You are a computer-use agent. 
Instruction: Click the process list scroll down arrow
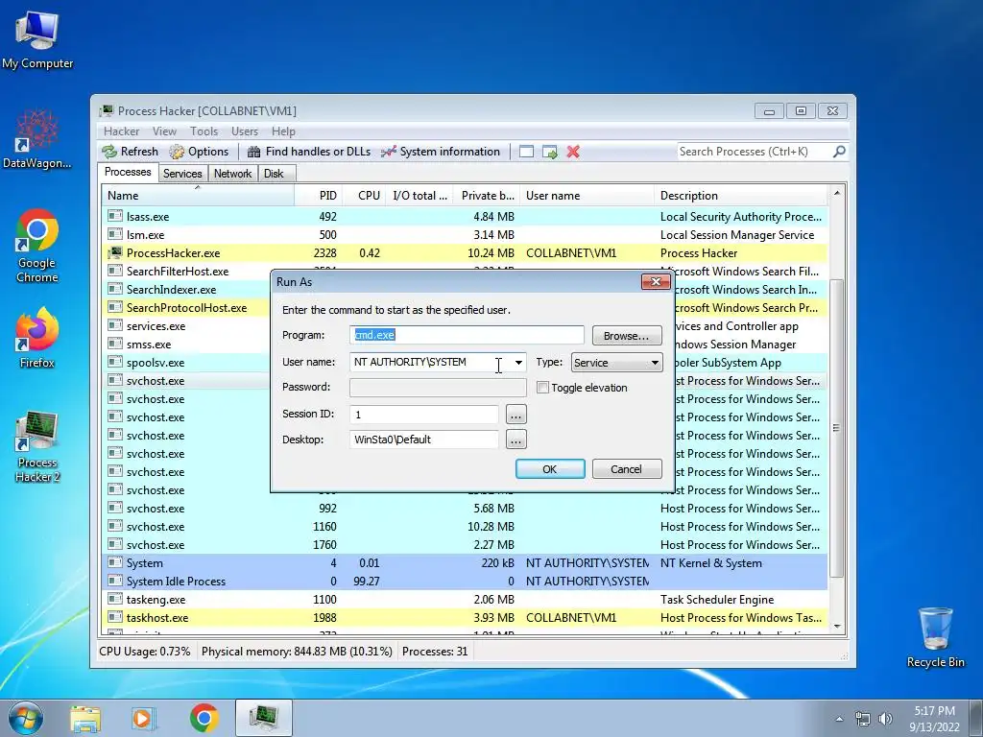pyautogui.click(x=837, y=627)
